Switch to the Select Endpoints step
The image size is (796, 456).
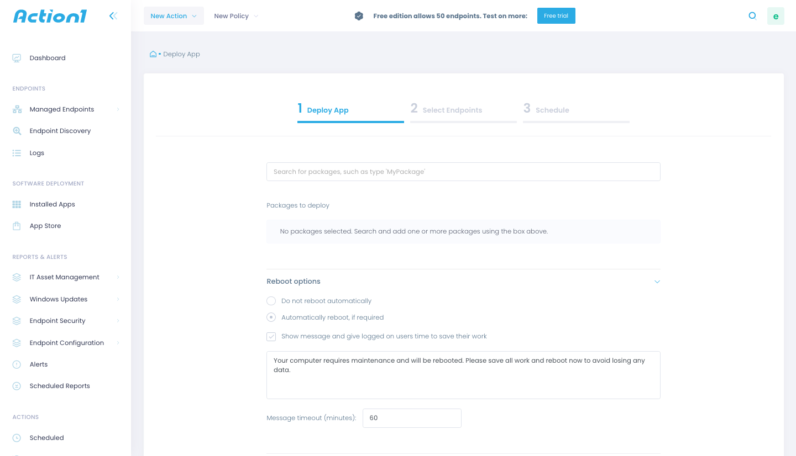(x=452, y=109)
